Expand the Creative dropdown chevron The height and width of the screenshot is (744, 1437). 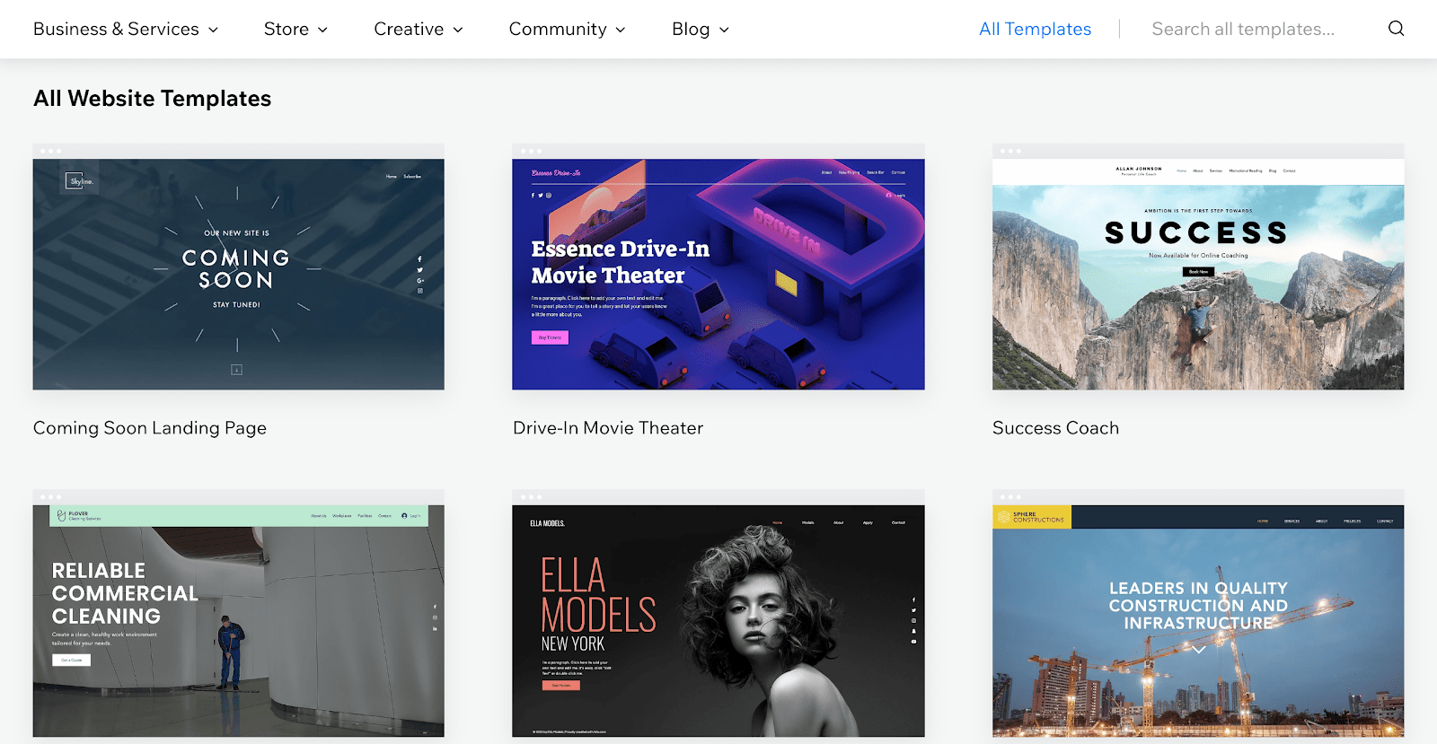tap(458, 30)
